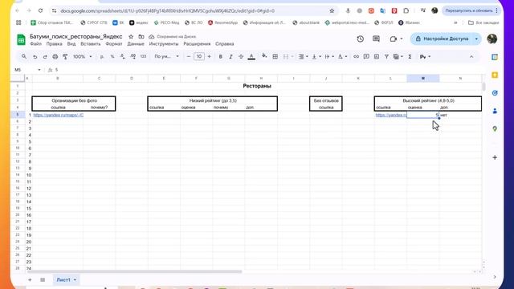Toggle italic formatting

click(x=230, y=57)
